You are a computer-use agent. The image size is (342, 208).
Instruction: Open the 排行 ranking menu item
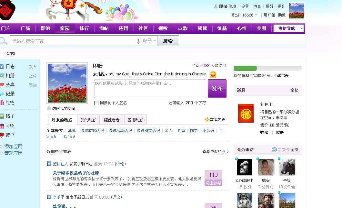(84, 28)
